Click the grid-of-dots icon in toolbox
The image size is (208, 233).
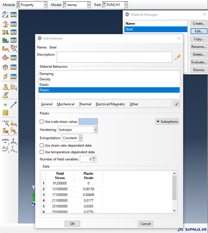pos(5,112)
